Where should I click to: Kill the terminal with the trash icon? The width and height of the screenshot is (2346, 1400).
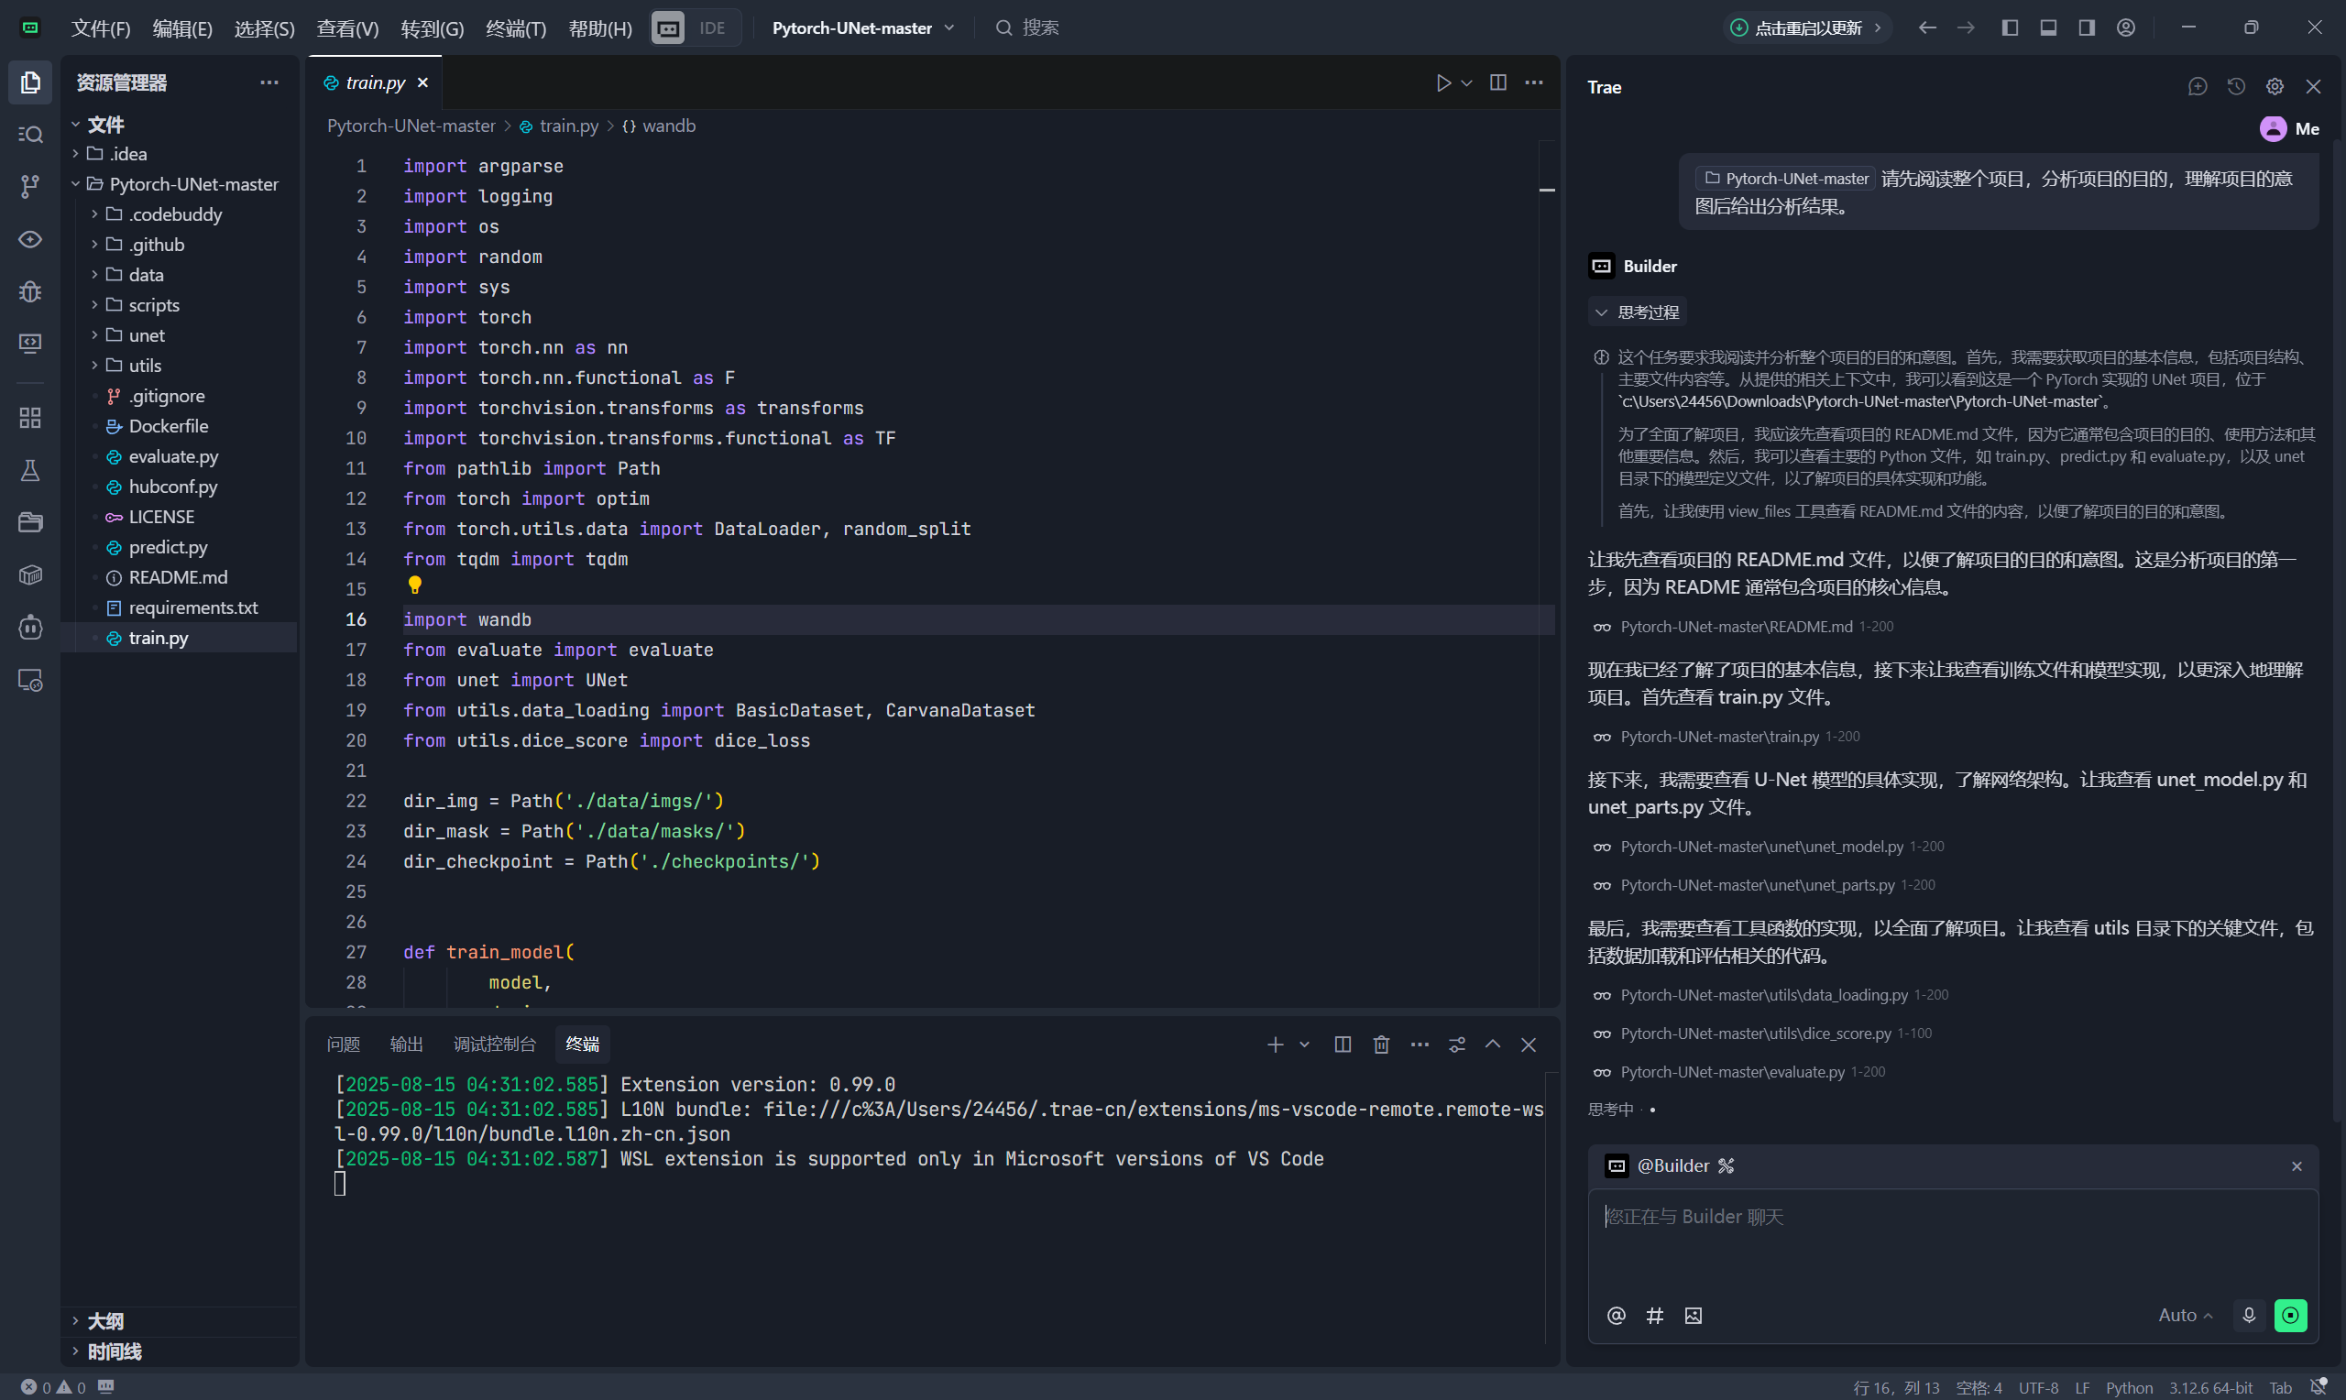[1381, 1045]
